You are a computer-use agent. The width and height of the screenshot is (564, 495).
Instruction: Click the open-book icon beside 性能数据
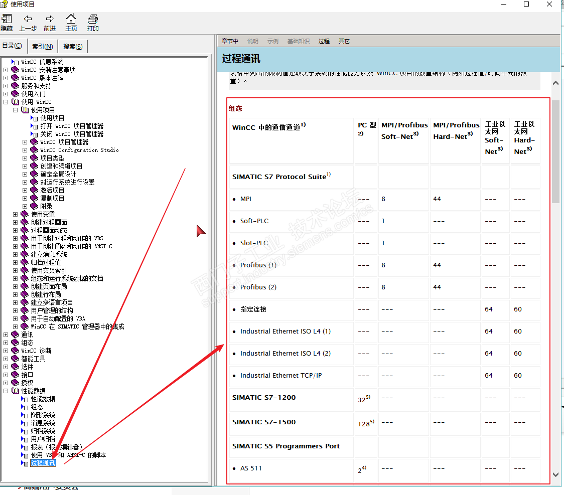click(15, 391)
